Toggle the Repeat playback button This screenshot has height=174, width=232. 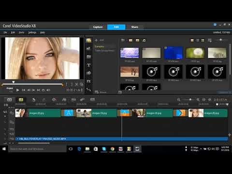coord(43,90)
